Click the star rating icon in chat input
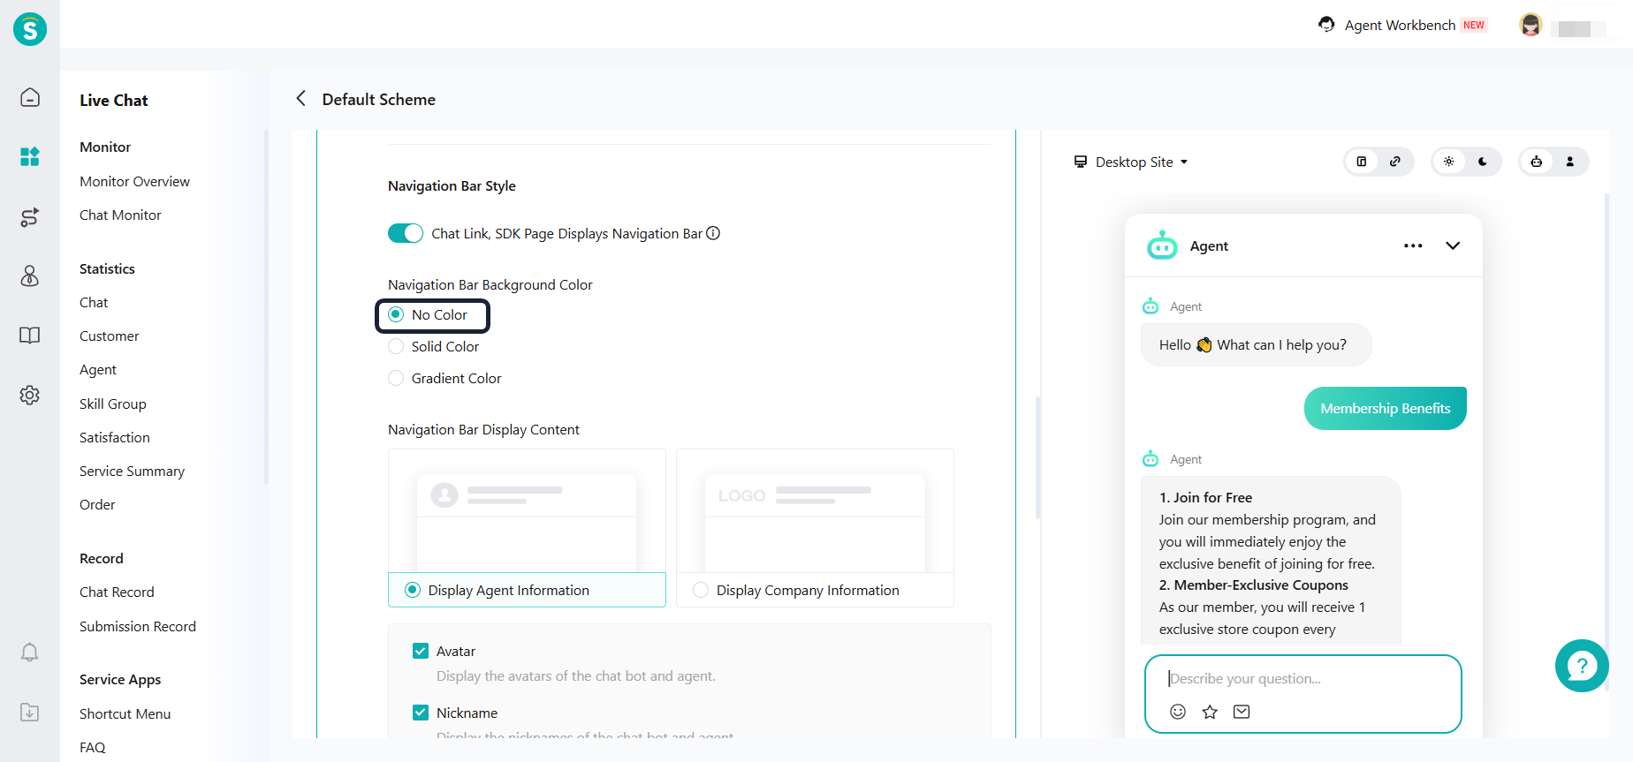 point(1210,712)
